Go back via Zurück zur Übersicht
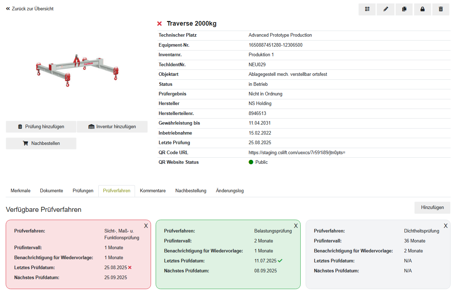This screenshot has width=462, height=298. pos(30,9)
